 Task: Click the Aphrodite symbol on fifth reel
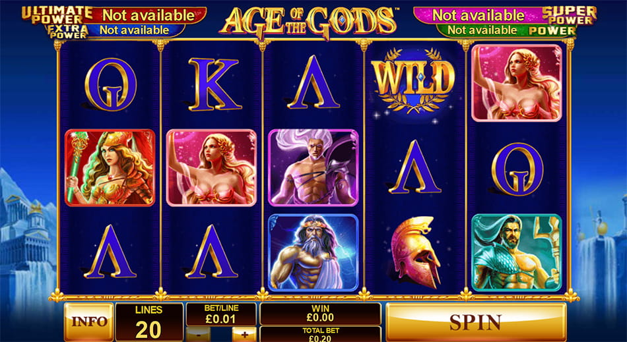(517, 83)
